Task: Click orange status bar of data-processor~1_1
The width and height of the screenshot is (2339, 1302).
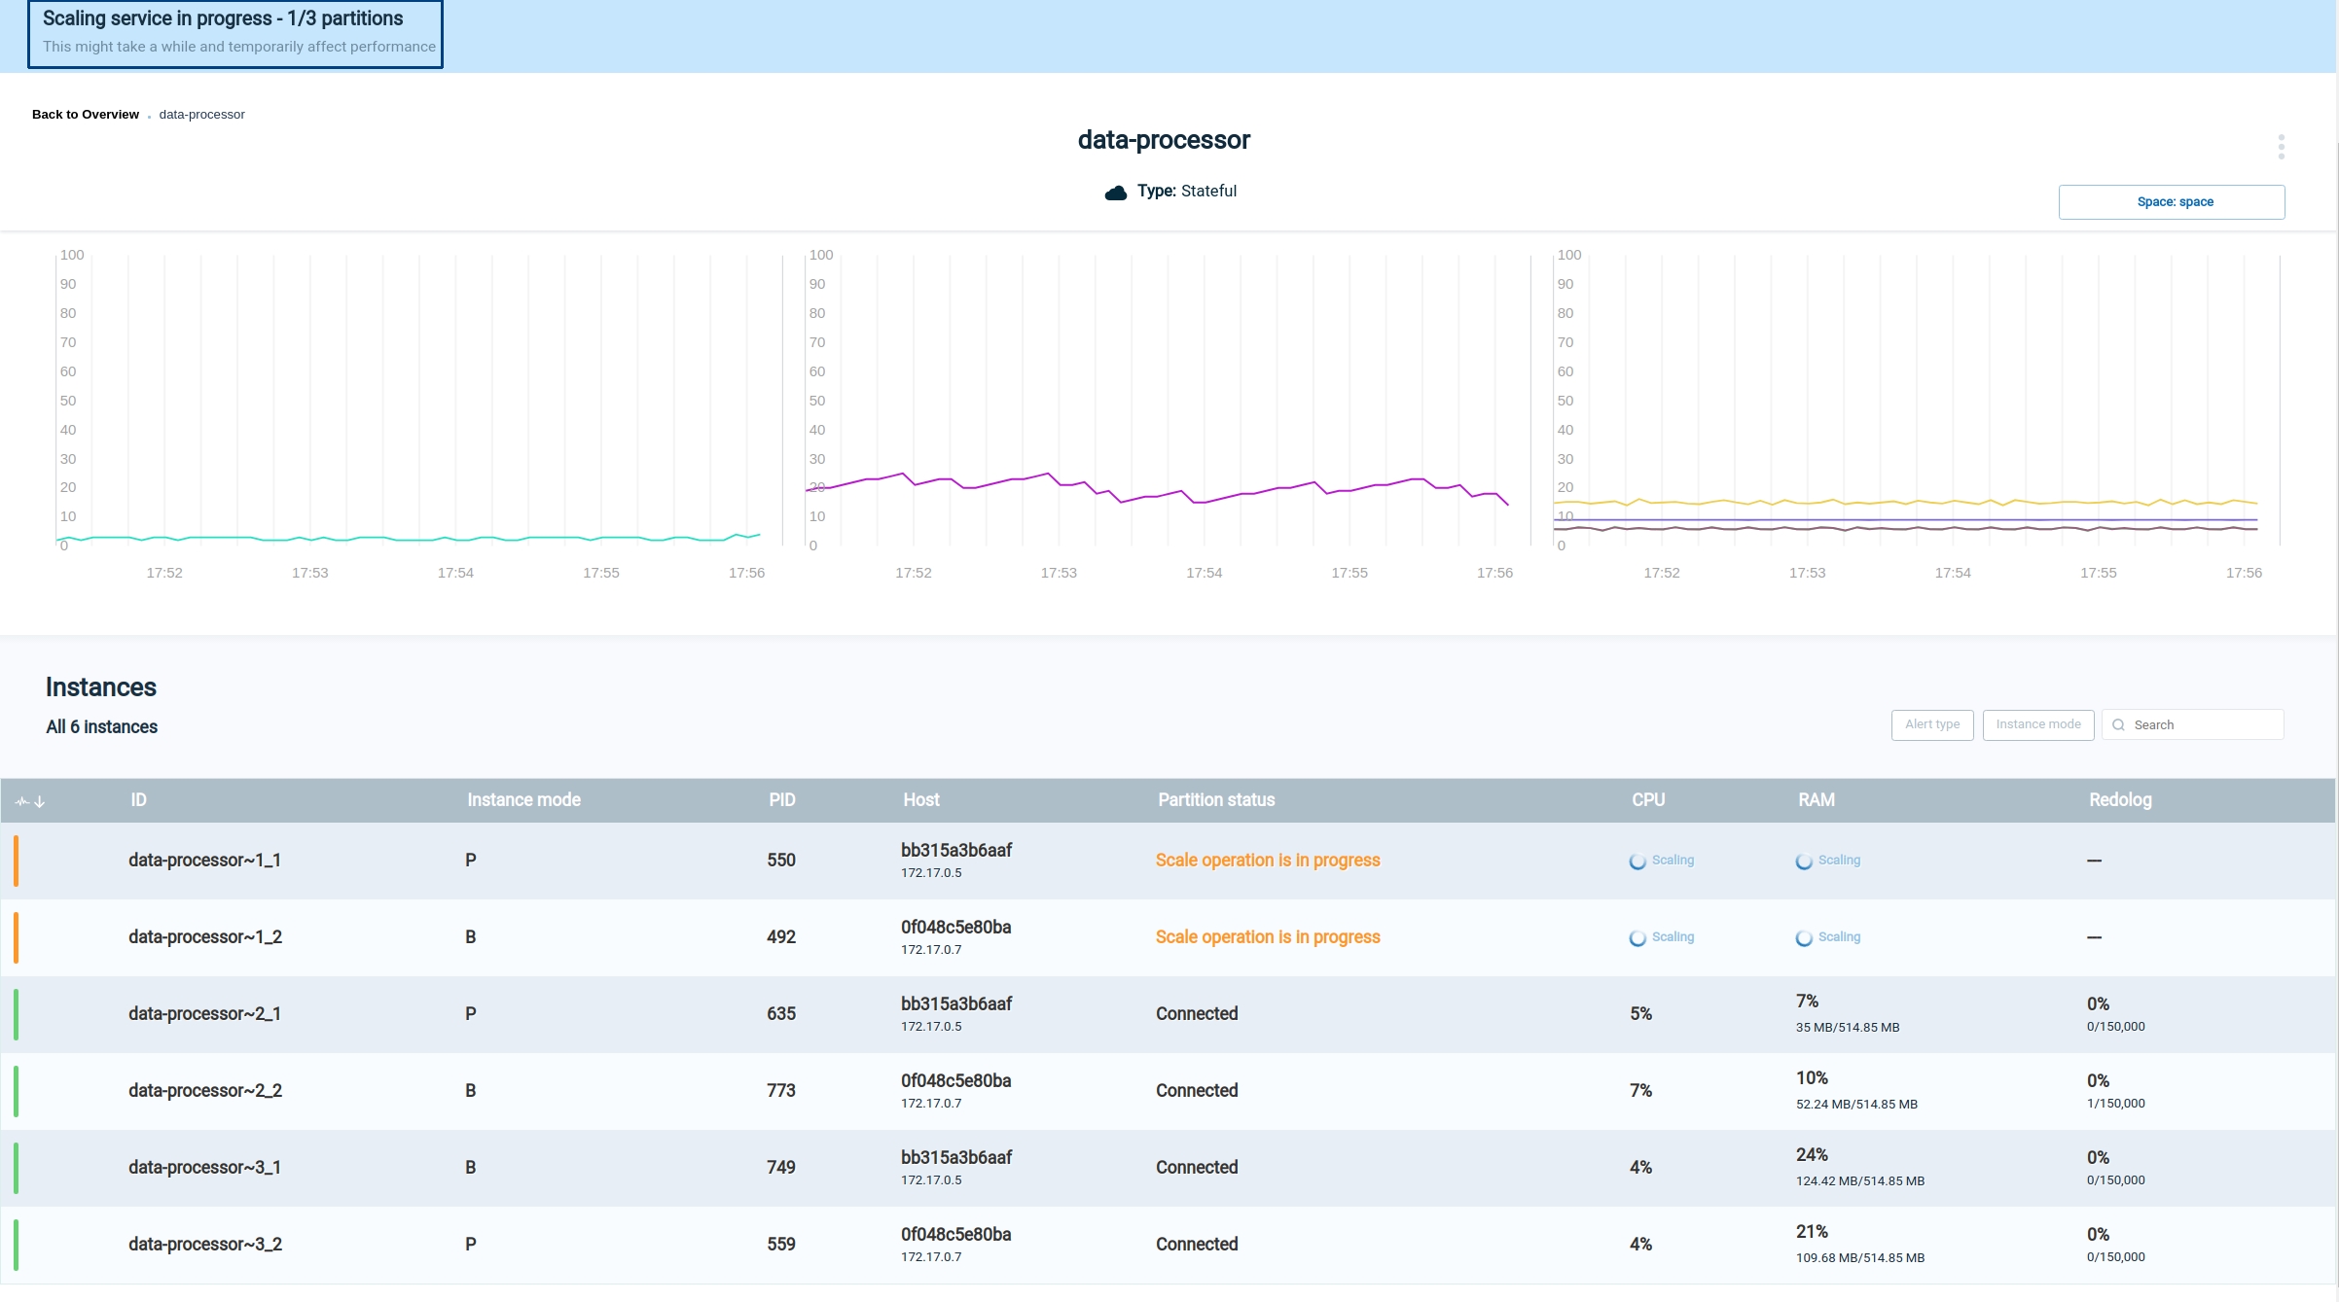Action: (x=16, y=861)
